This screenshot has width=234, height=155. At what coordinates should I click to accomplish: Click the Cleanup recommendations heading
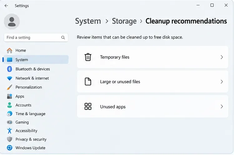pos(186,21)
